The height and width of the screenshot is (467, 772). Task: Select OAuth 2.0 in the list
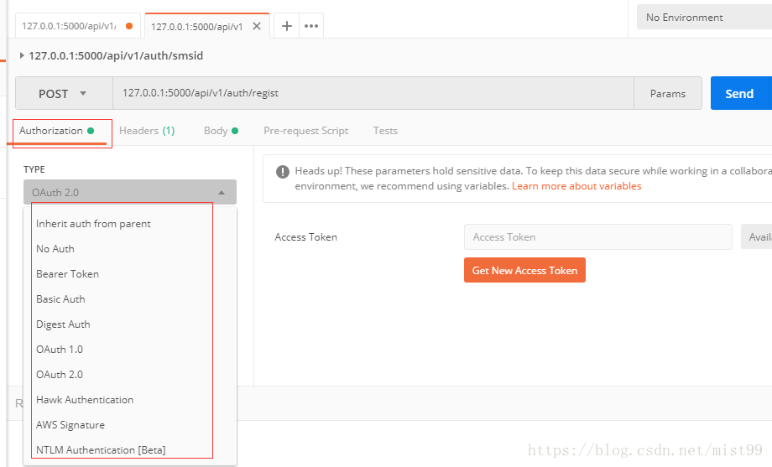pyautogui.click(x=130, y=374)
